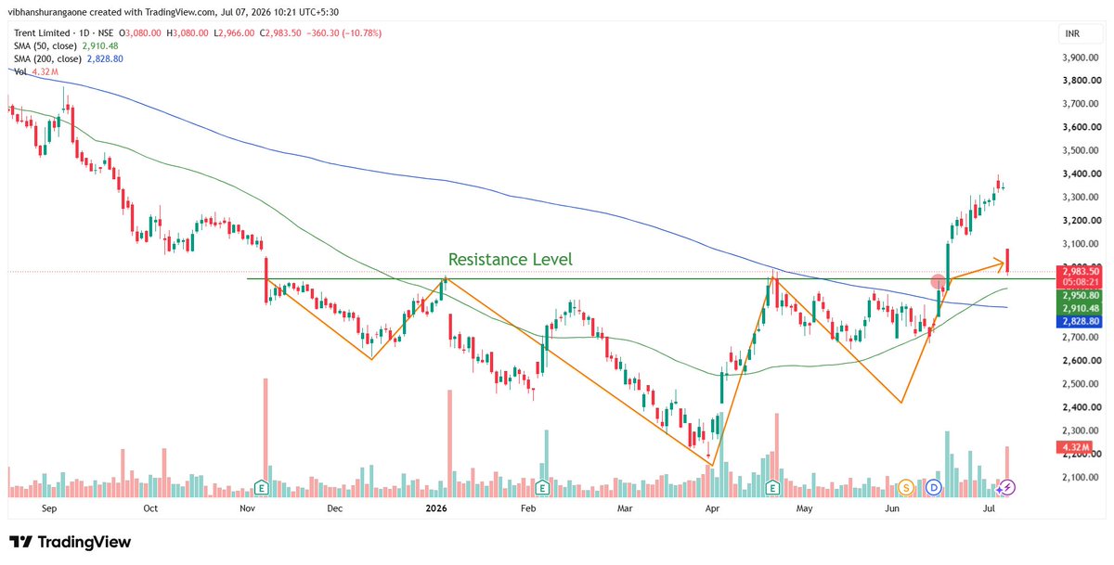Image resolution: width=1114 pixels, height=565 pixels.
Task: Click the Sep label on time axis
Action: [50, 508]
